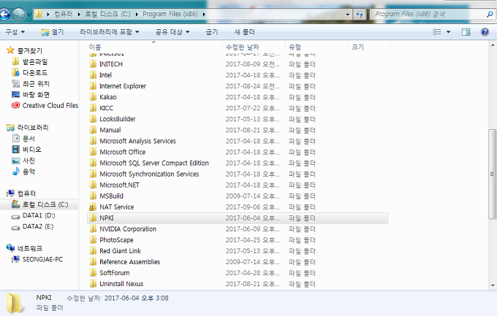Open 다운로드 folder in sidebar
This screenshot has height=316, width=497.
(30, 72)
